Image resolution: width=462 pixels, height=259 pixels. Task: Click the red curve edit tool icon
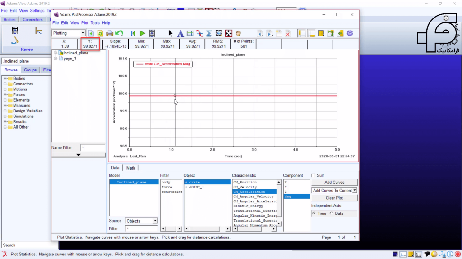click(x=199, y=33)
